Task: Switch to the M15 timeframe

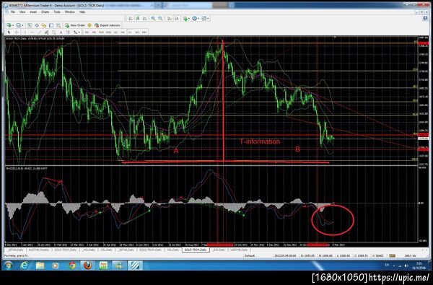Action: 101,32
